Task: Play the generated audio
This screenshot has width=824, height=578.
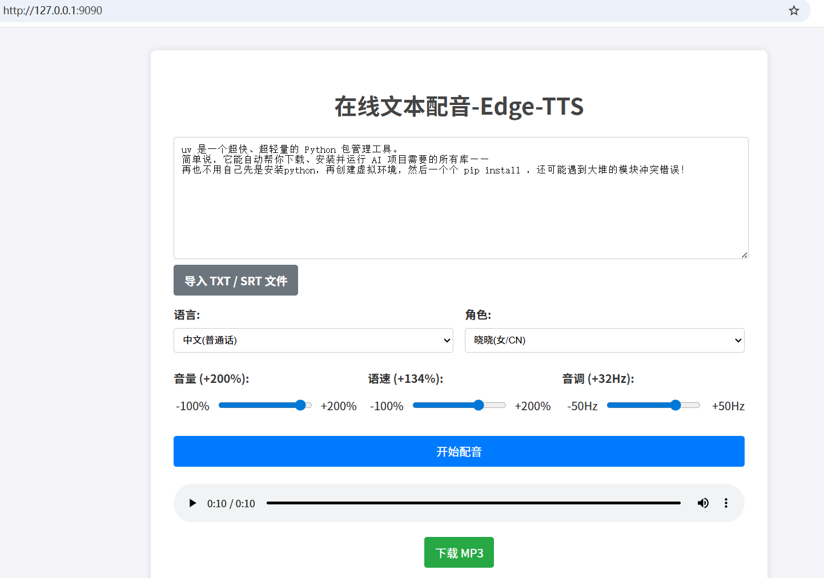Action: [192, 503]
